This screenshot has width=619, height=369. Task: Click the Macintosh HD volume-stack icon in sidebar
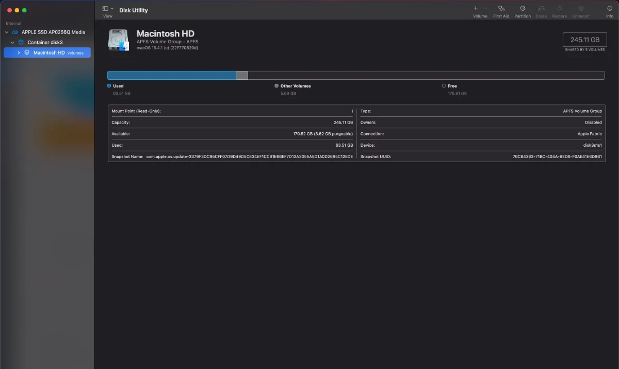point(27,52)
